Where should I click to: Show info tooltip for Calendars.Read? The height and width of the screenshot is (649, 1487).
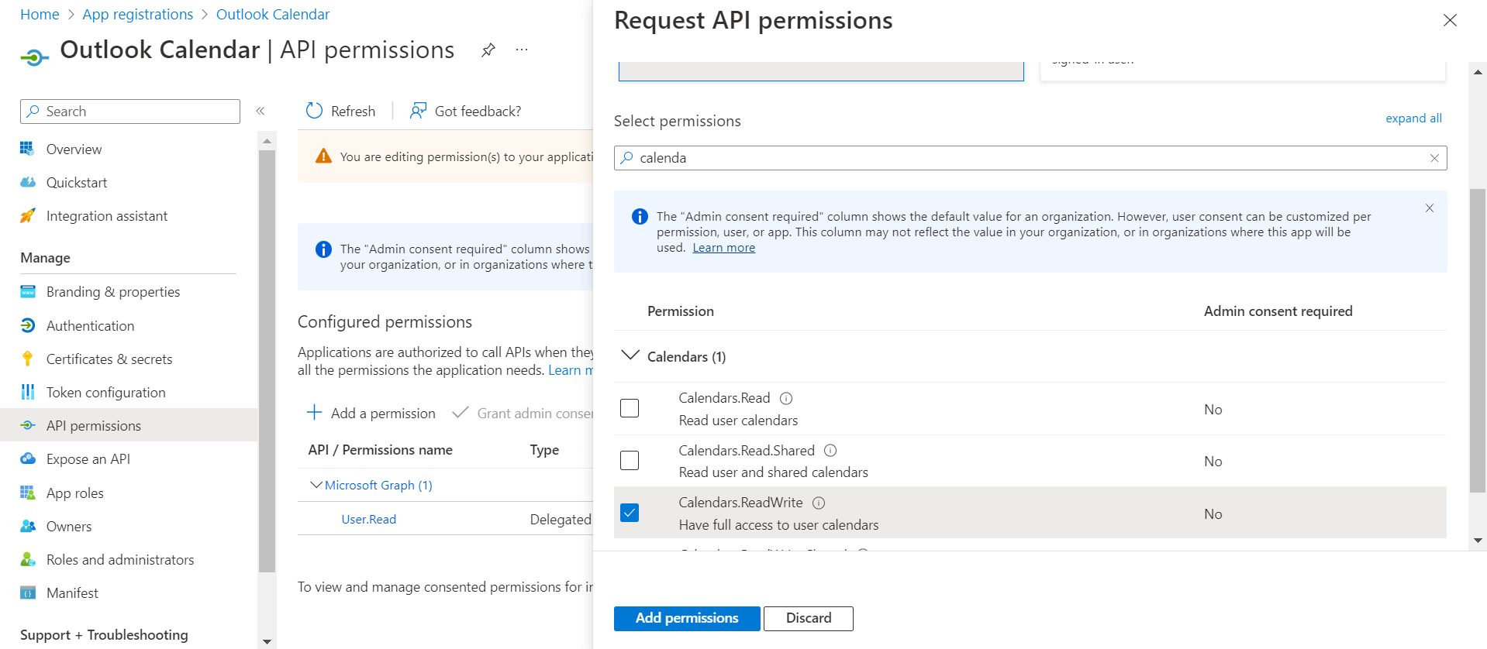click(x=786, y=398)
